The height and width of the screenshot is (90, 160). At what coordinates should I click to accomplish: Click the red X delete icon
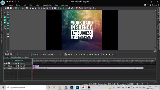(13, 8)
